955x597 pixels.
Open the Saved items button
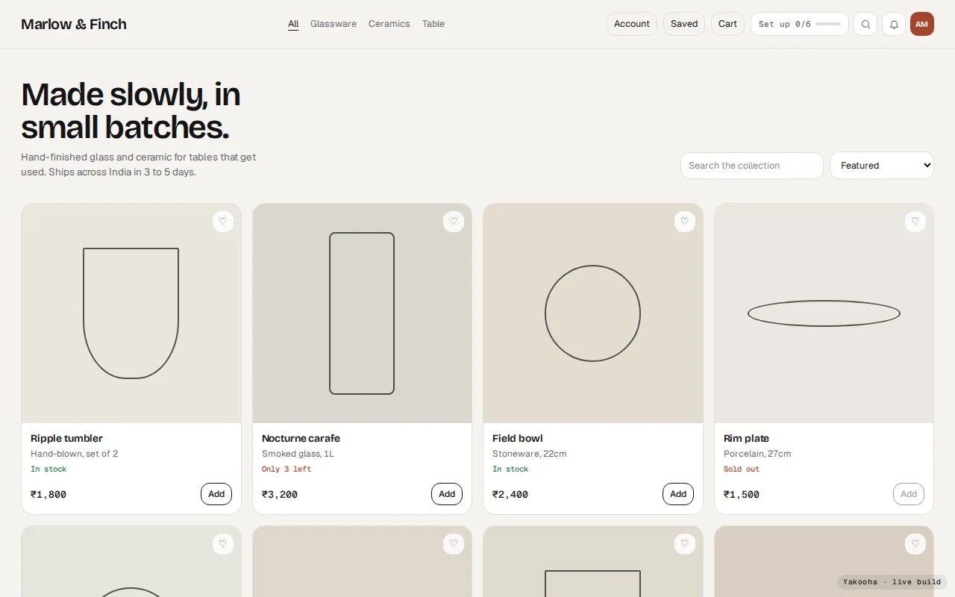[684, 24]
